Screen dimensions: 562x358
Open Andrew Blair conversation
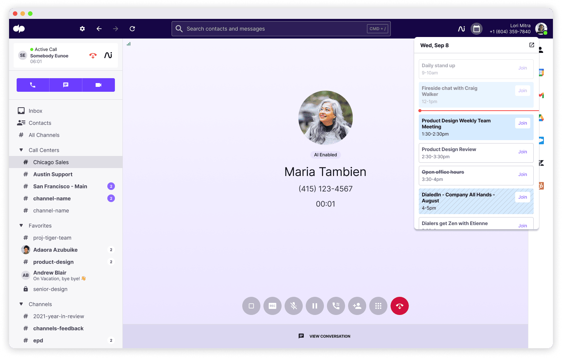pos(66,275)
